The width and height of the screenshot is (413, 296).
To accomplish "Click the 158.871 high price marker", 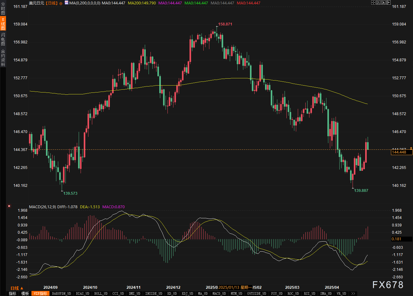I will 225,24.
